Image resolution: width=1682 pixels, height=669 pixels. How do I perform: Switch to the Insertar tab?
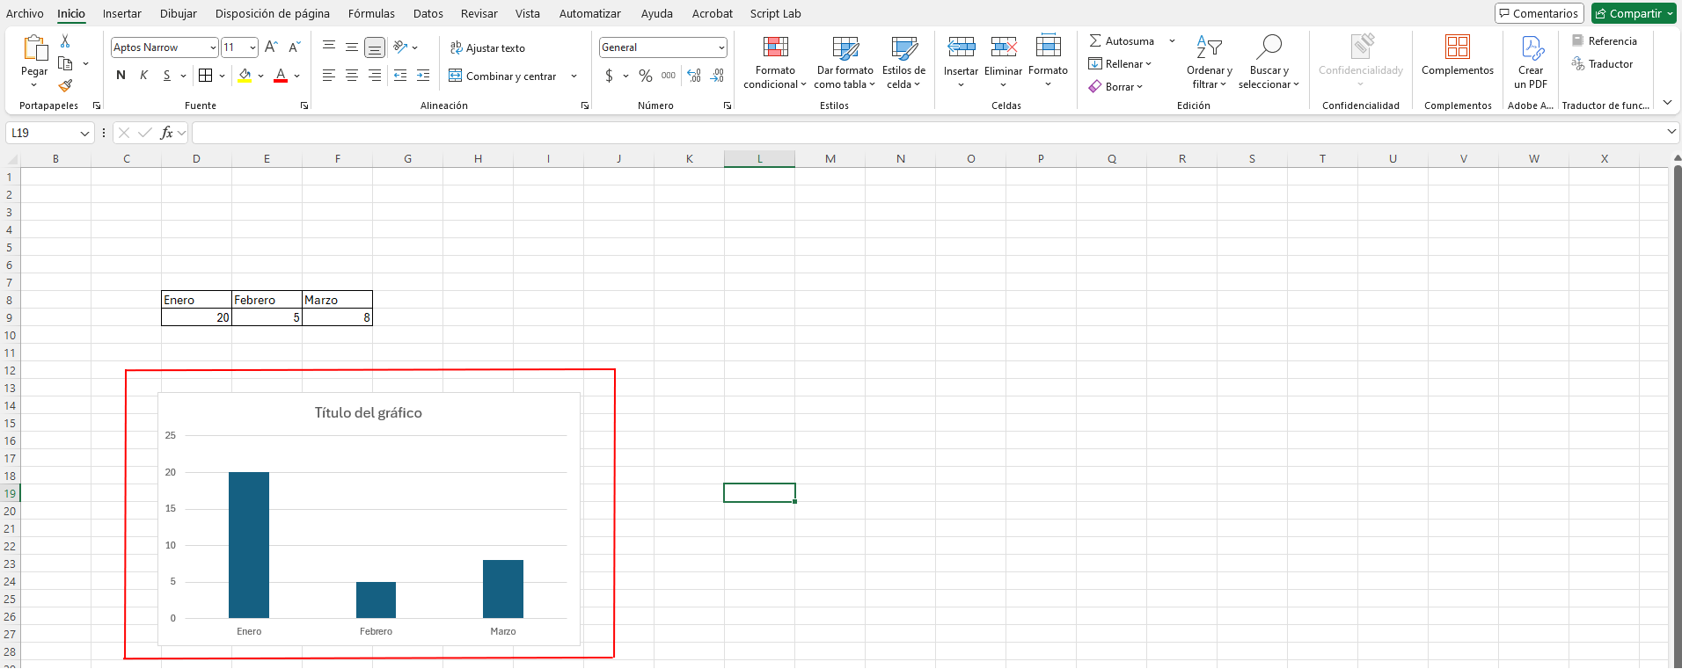point(121,13)
